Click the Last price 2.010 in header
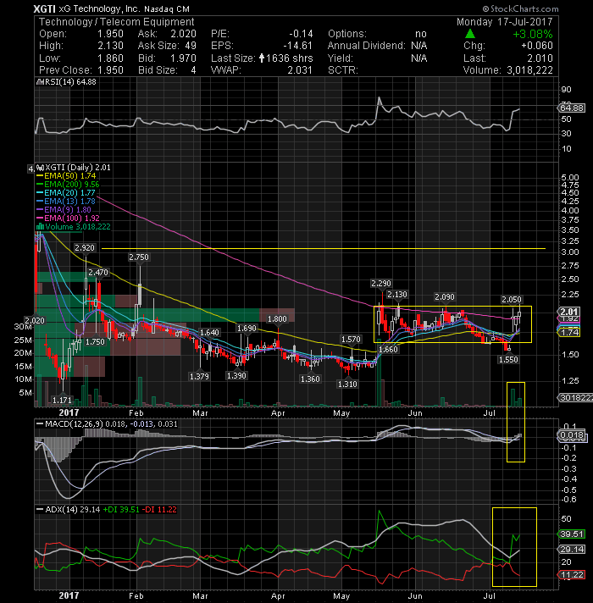The width and height of the screenshot is (593, 603). point(540,58)
